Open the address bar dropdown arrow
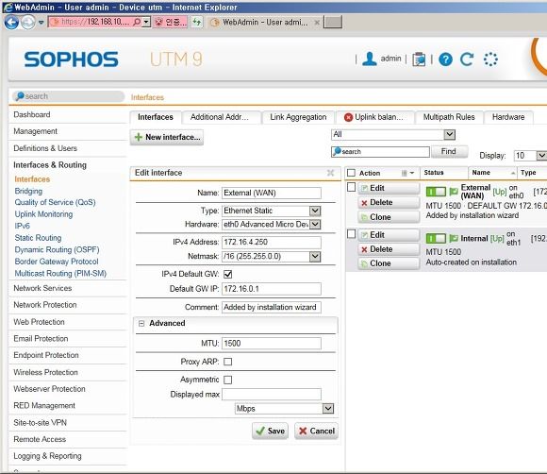The height and width of the screenshot is (474, 547). click(147, 23)
